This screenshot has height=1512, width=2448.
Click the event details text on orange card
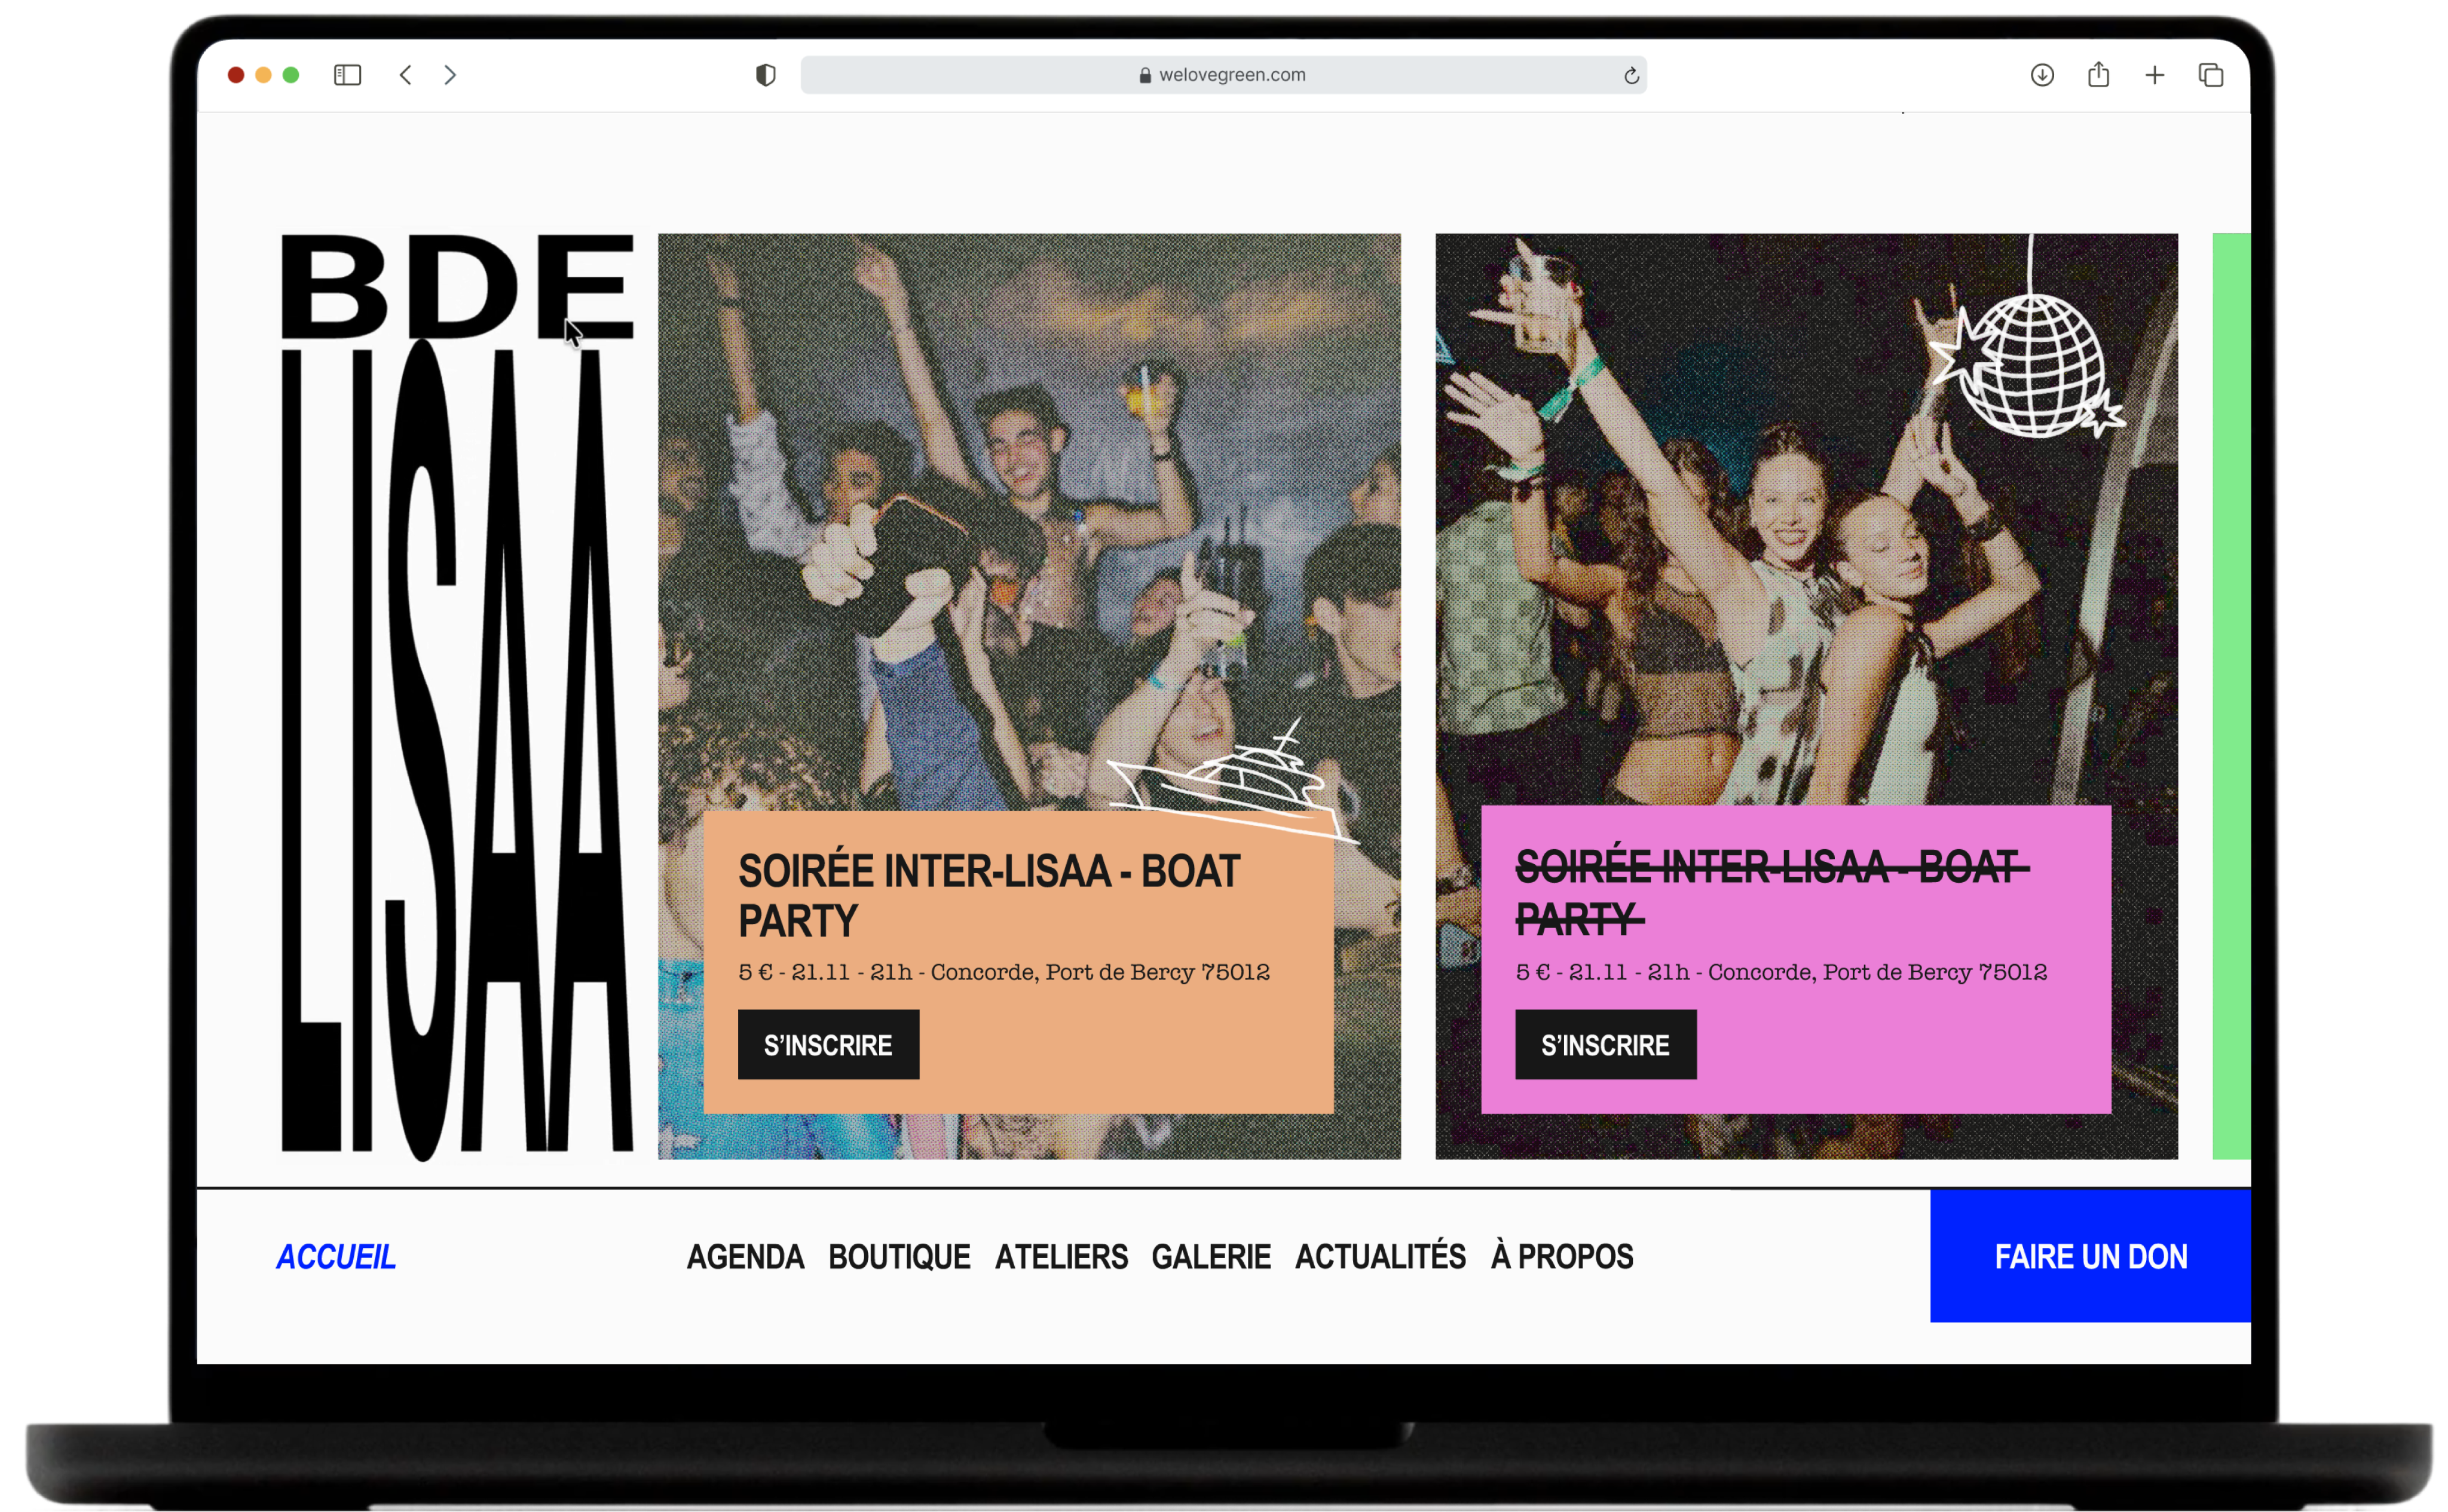tap(1004, 972)
